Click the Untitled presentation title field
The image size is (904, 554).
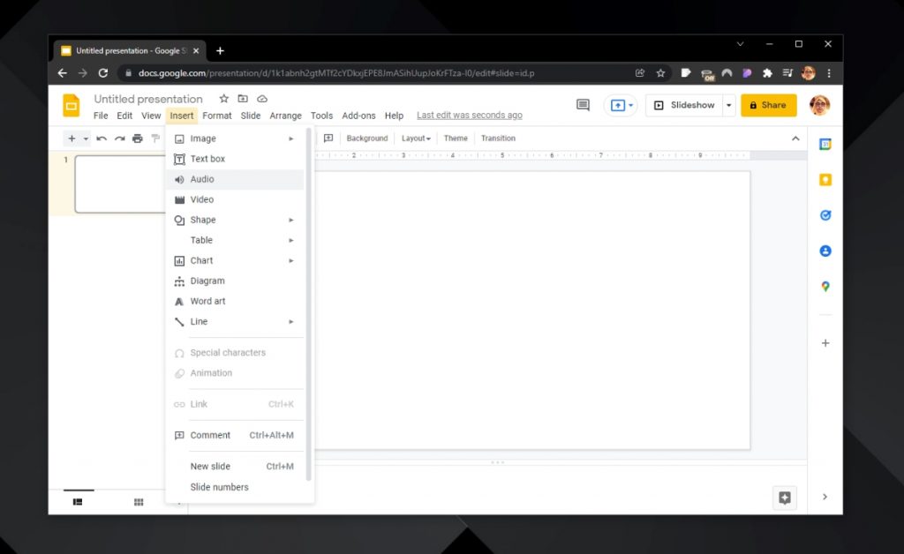148,99
